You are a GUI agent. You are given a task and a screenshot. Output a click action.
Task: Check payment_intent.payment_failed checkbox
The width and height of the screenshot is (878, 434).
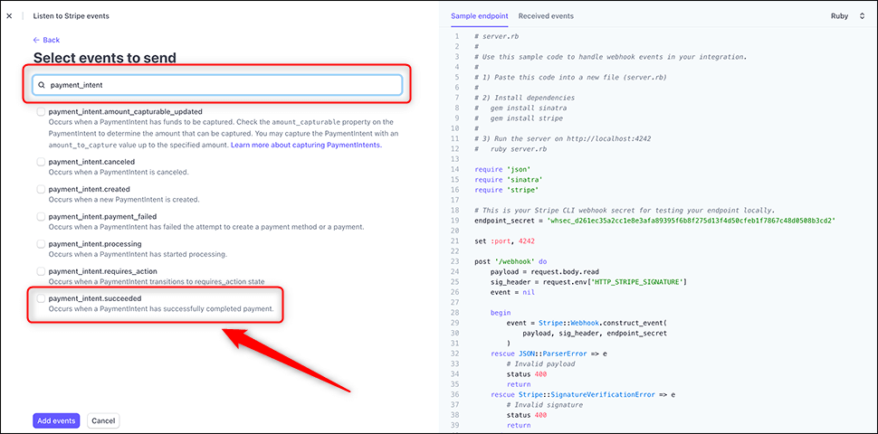click(41, 216)
